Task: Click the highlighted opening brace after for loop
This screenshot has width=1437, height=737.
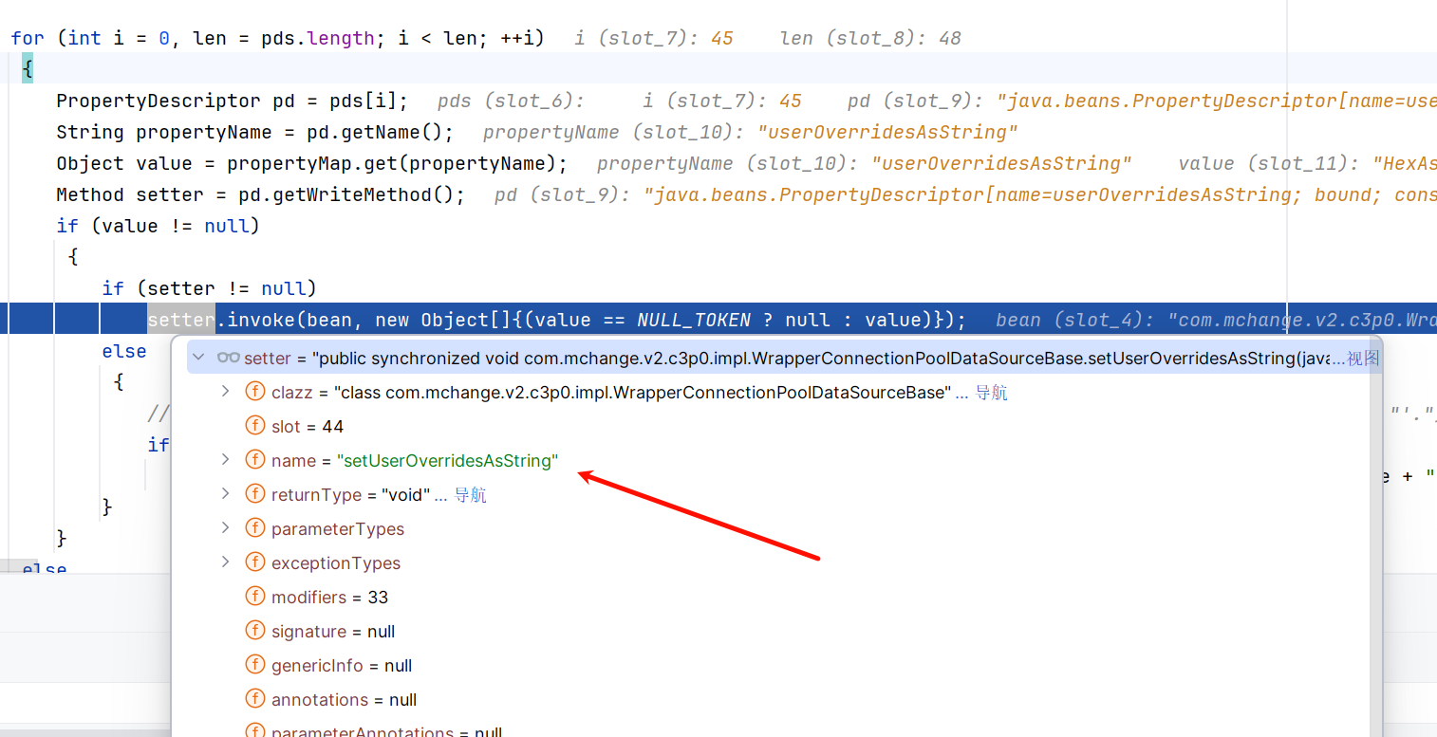Action: coord(28,69)
